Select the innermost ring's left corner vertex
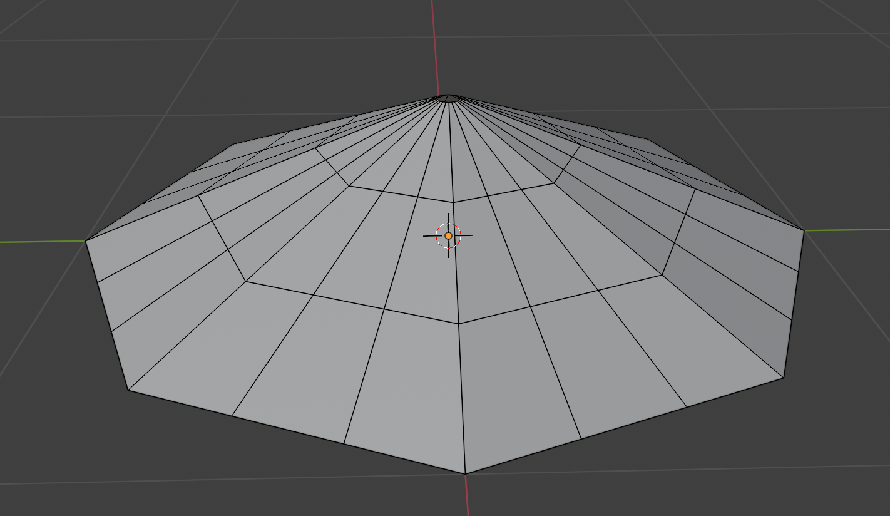Viewport: 890px width, 516px height. tap(349, 186)
